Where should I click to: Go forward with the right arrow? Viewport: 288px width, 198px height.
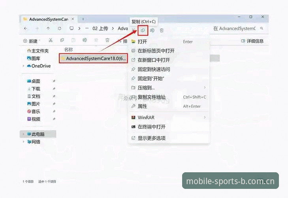click(37, 29)
